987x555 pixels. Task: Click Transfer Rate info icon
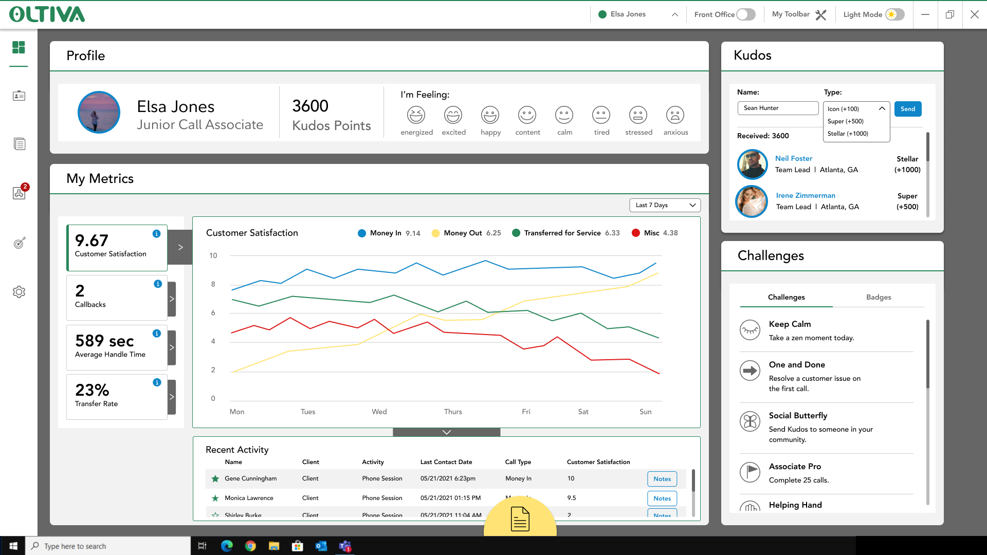coord(157,382)
